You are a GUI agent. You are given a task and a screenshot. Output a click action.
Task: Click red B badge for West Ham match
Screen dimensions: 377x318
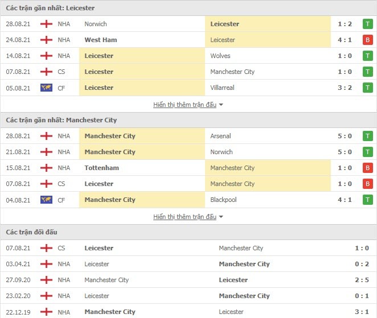[x=368, y=40]
